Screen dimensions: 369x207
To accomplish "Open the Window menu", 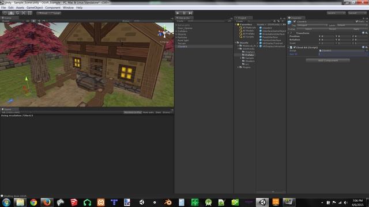I will pyautogui.click(x=68, y=7).
